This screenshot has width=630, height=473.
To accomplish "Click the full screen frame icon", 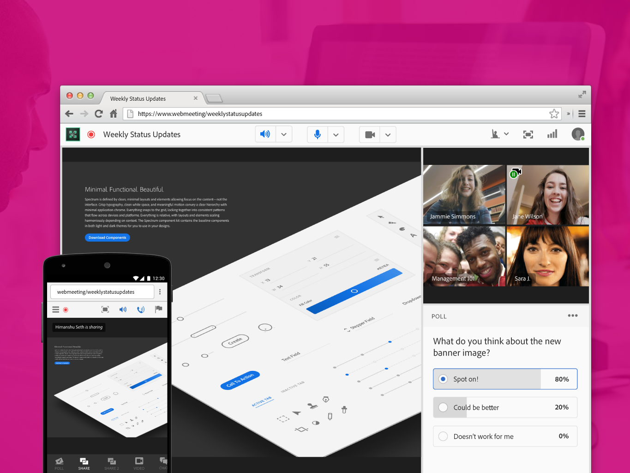I will pos(528,134).
